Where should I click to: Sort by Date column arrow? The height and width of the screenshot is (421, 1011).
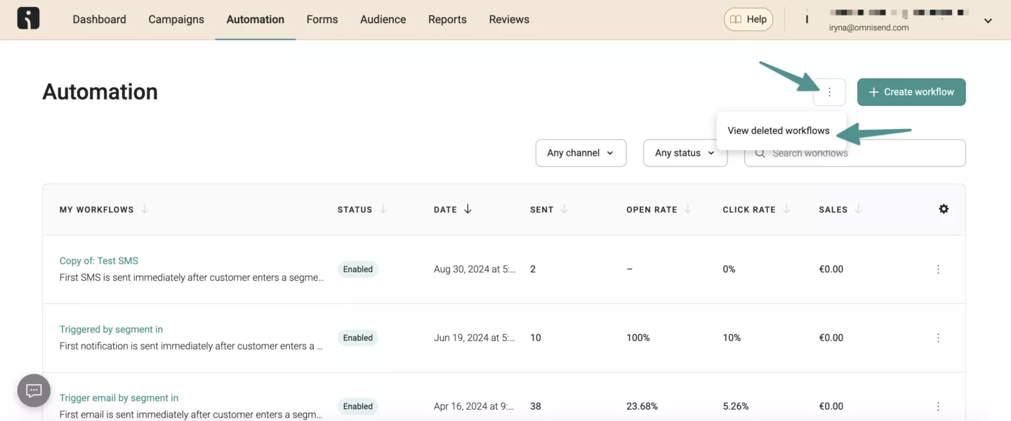(468, 209)
